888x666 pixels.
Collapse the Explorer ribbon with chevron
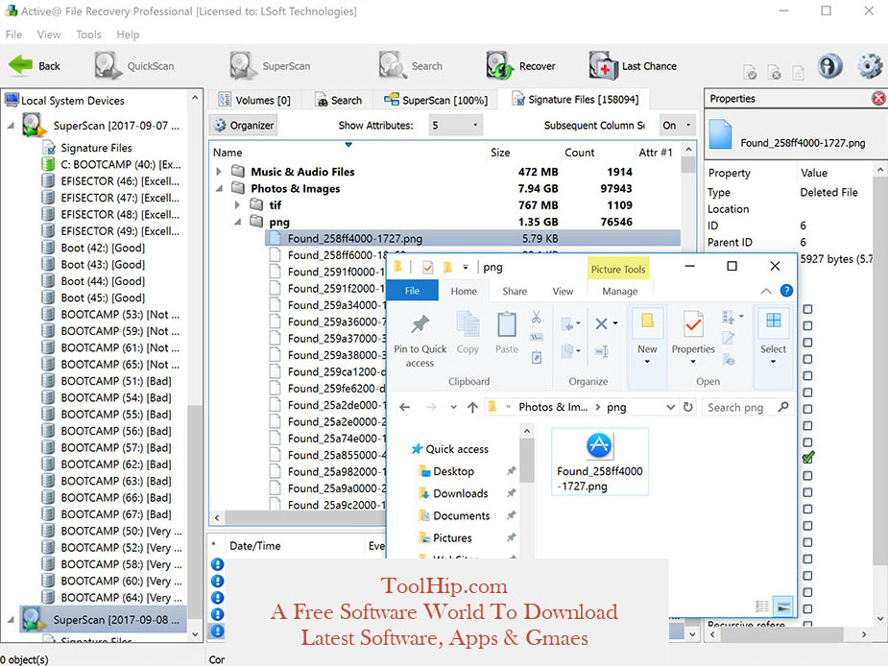(766, 291)
